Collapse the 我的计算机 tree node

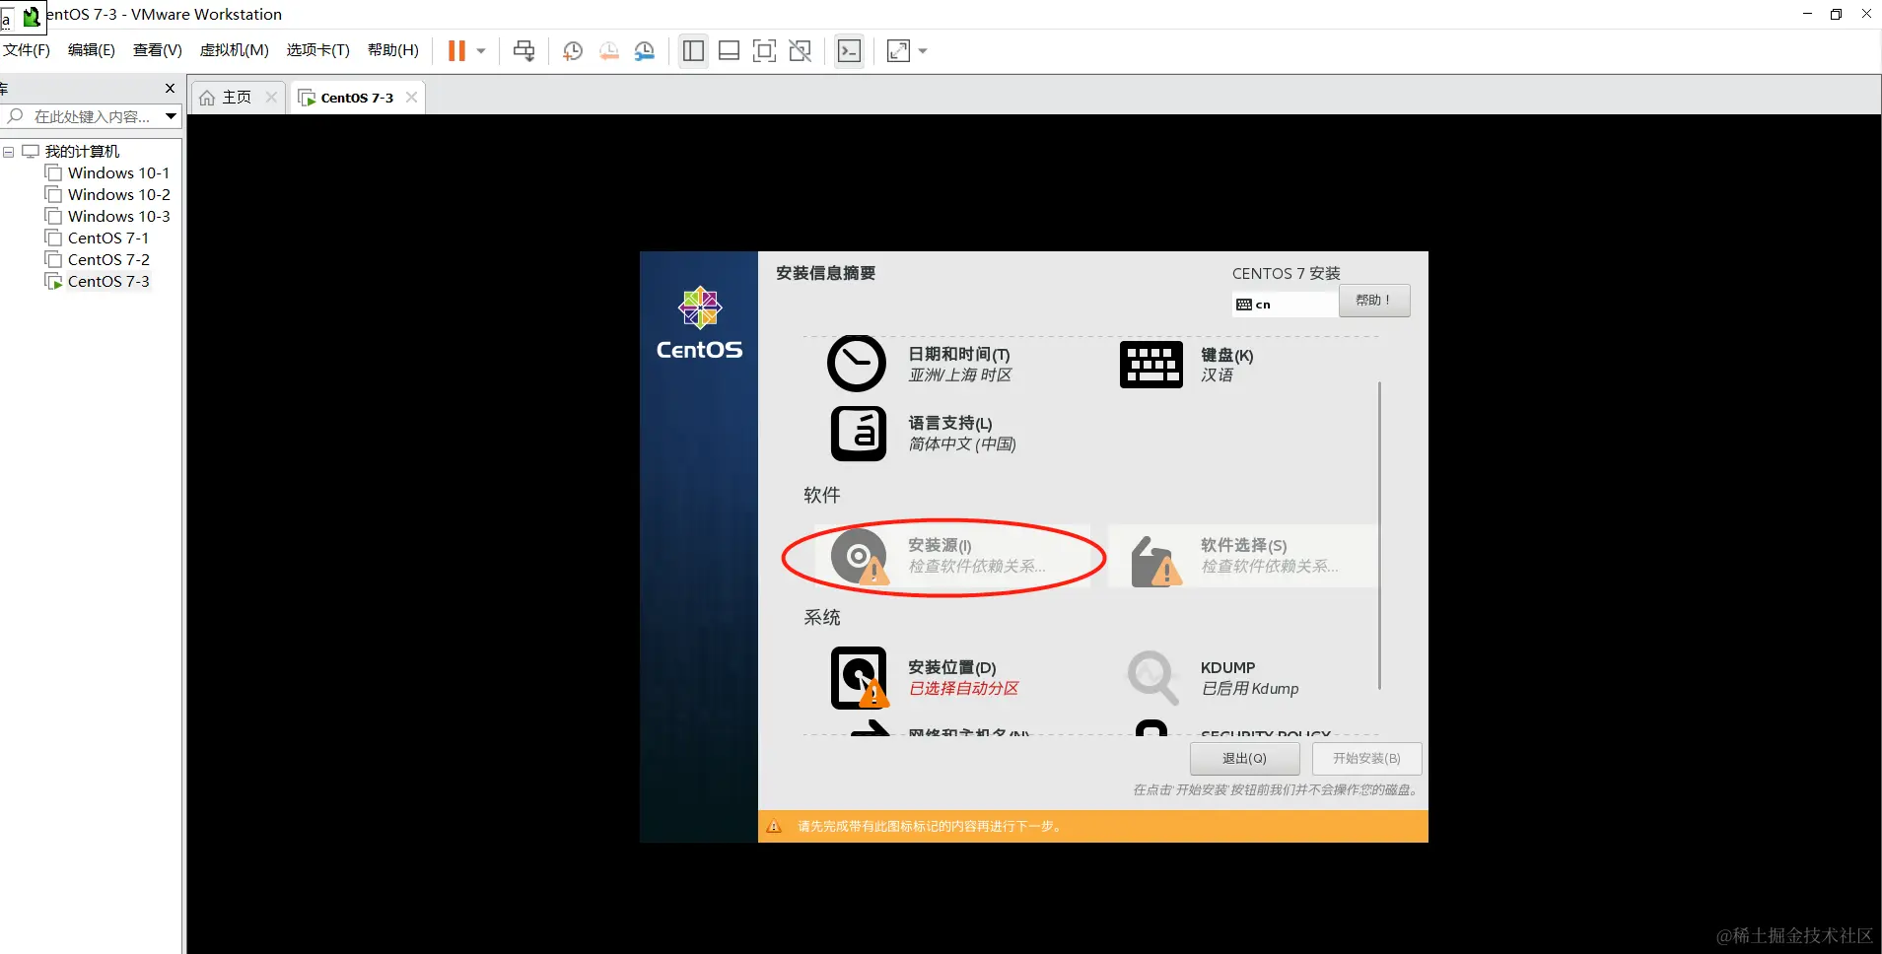(x=9, y=152)
